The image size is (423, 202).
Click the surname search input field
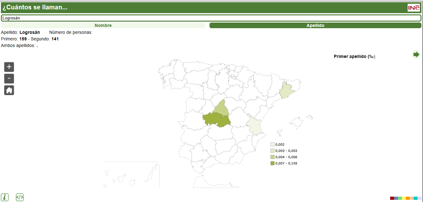211,18
